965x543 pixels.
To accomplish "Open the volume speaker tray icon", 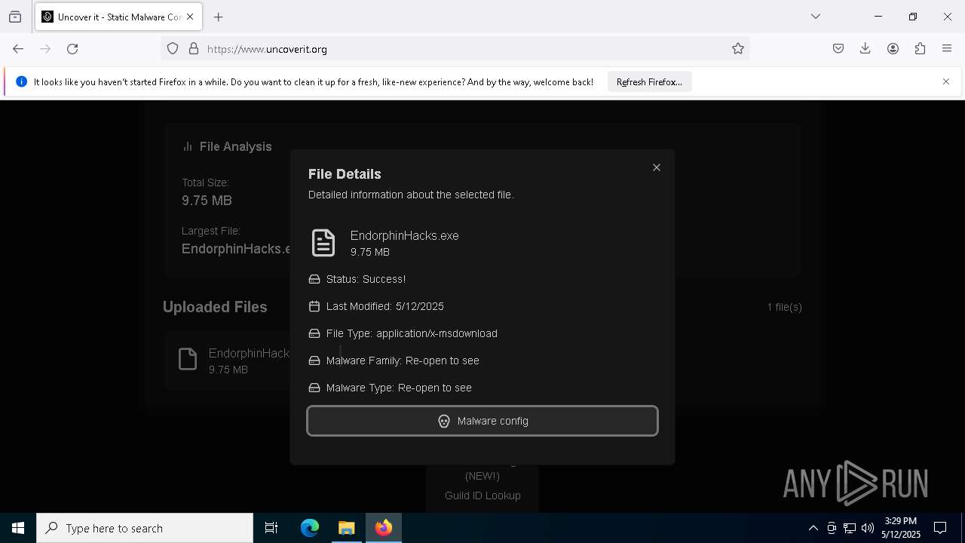I will pyautogui.click(x=868, y=528).
